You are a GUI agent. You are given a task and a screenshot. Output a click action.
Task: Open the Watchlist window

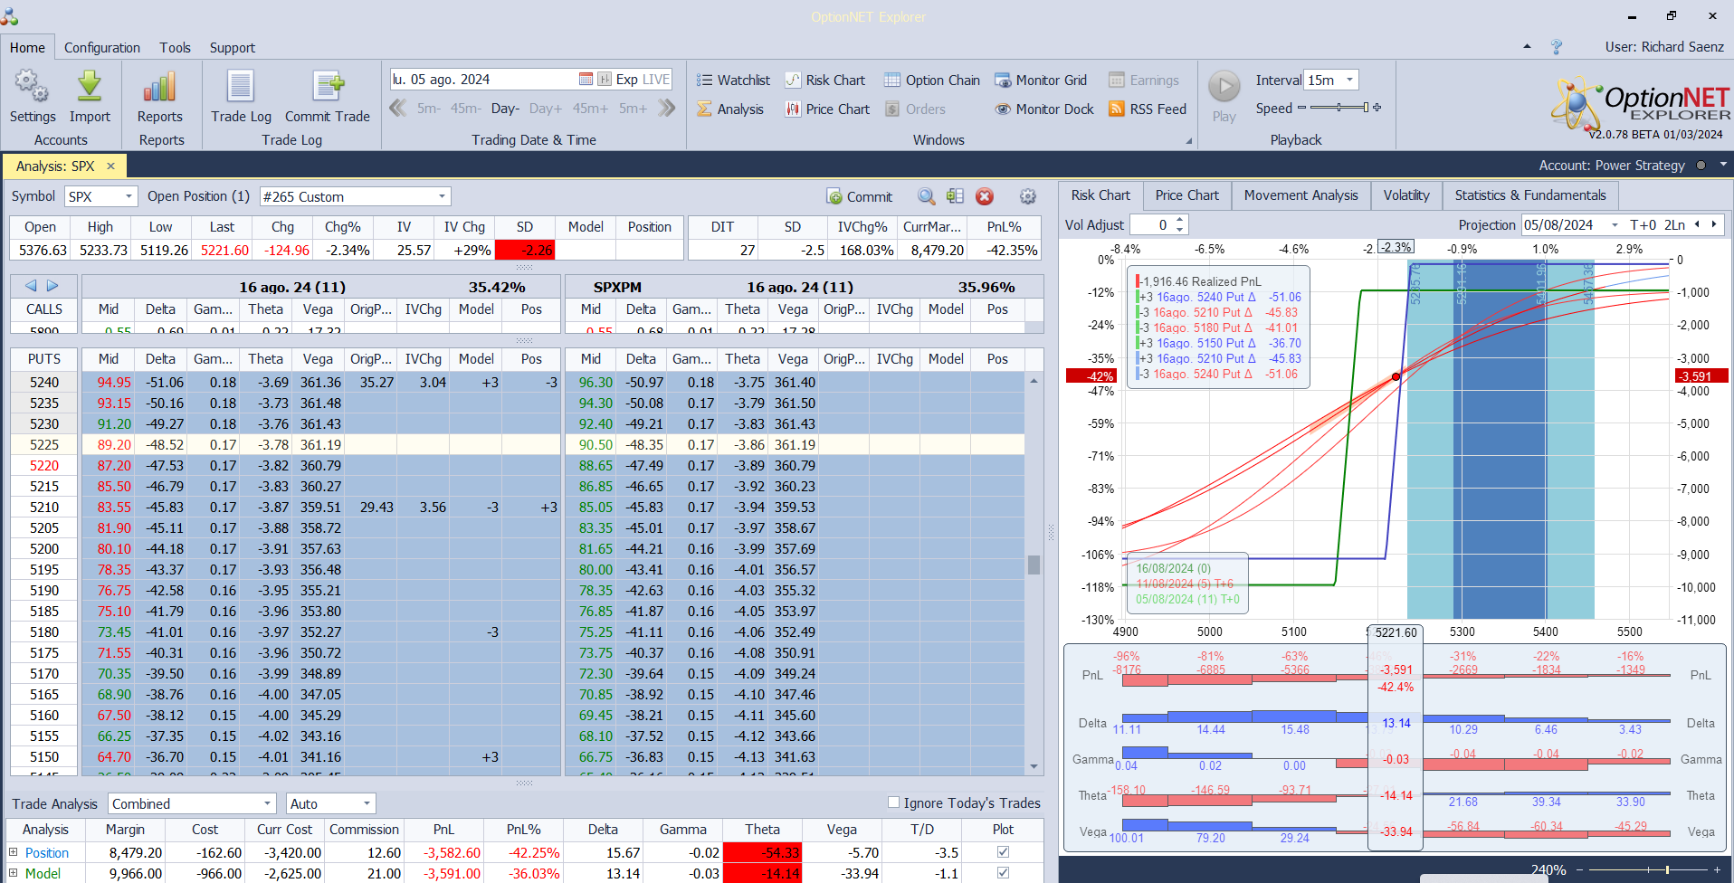tap(733, 81)
